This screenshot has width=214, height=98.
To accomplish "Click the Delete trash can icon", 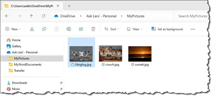I will click(93, 29).
